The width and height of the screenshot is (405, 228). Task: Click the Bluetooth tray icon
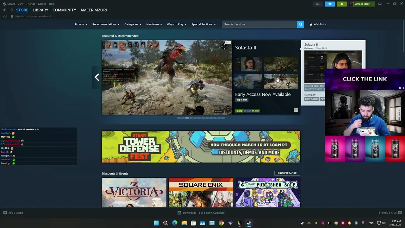[356, 223]
